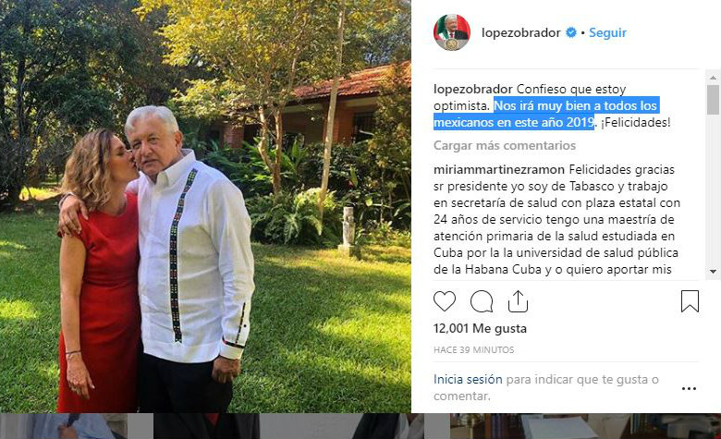
Task: Click the comments scrollbar thumb
Action: click(713, 100)
